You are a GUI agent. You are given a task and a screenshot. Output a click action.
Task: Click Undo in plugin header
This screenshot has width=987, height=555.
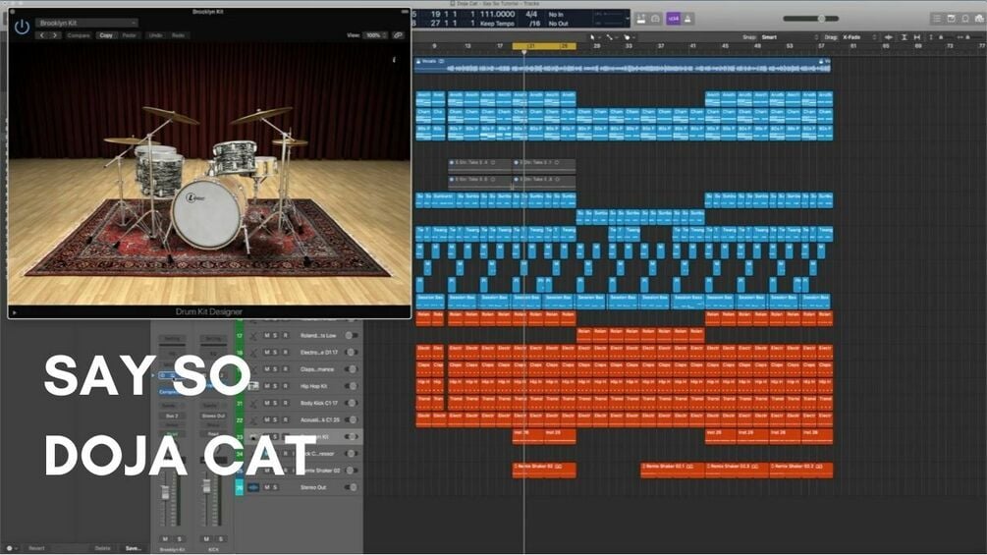click(x=155, y=36)
